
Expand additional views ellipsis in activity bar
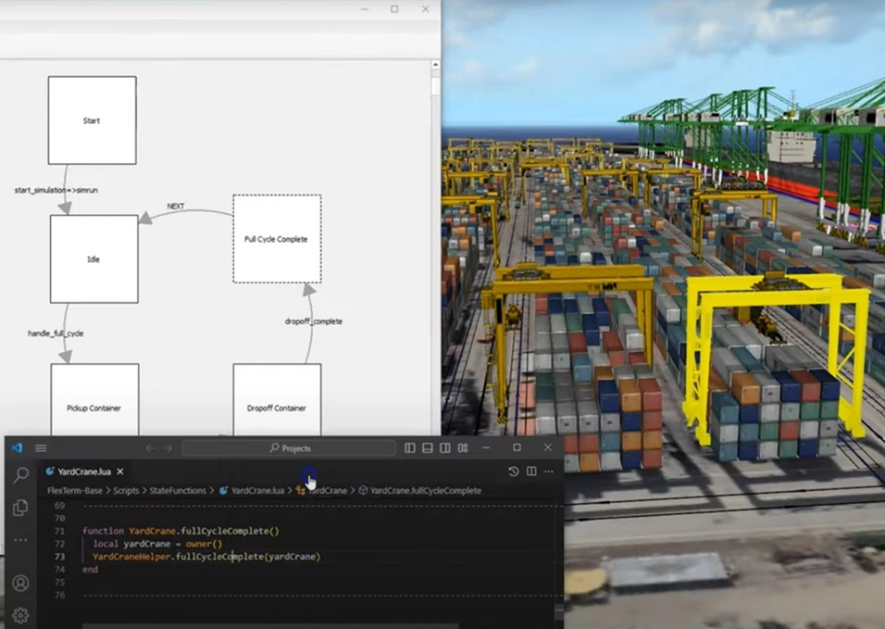coord(20,540)
